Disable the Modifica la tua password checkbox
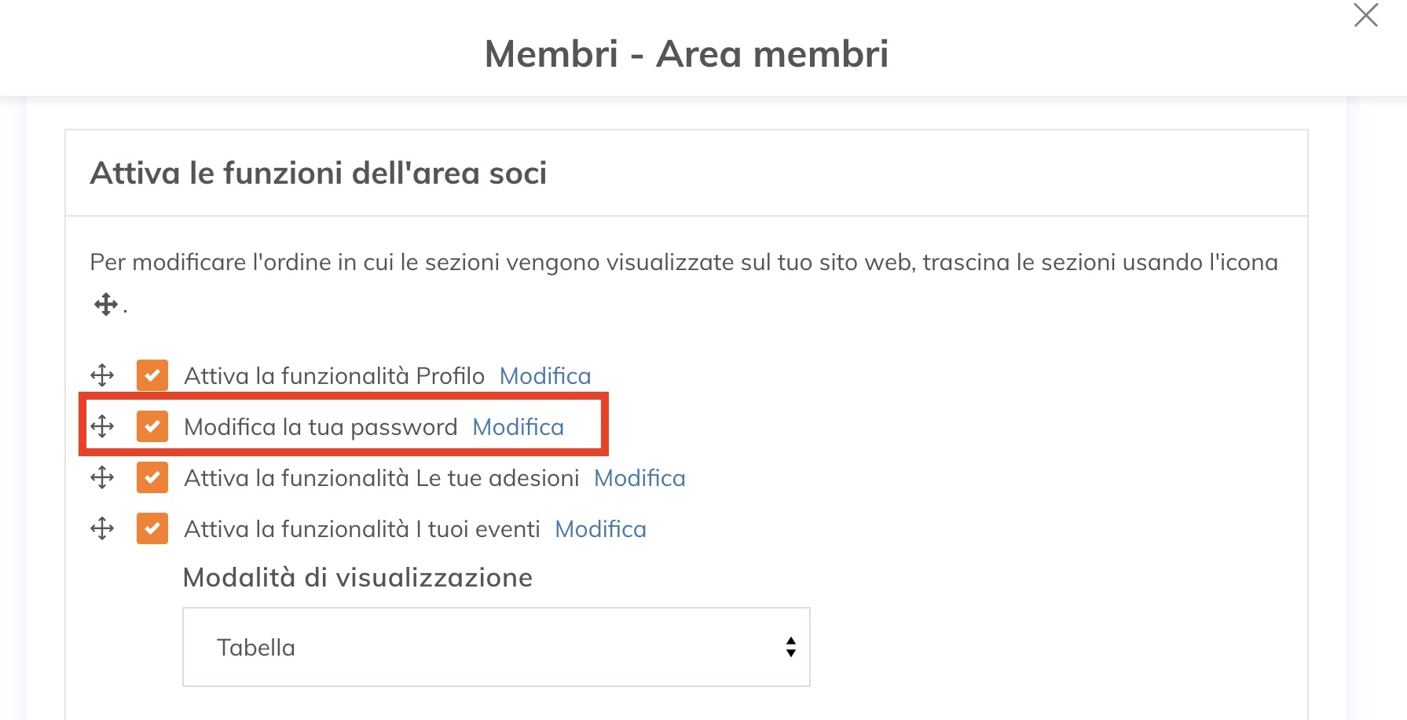Image resolution: width=1407 pixels, height=720 pixels. (152, 426)
